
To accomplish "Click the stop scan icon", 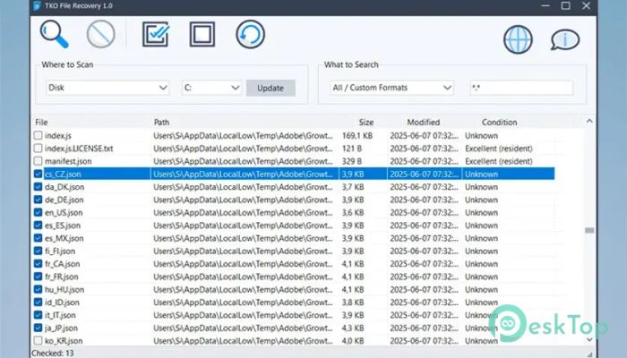I will coord(100,34).
